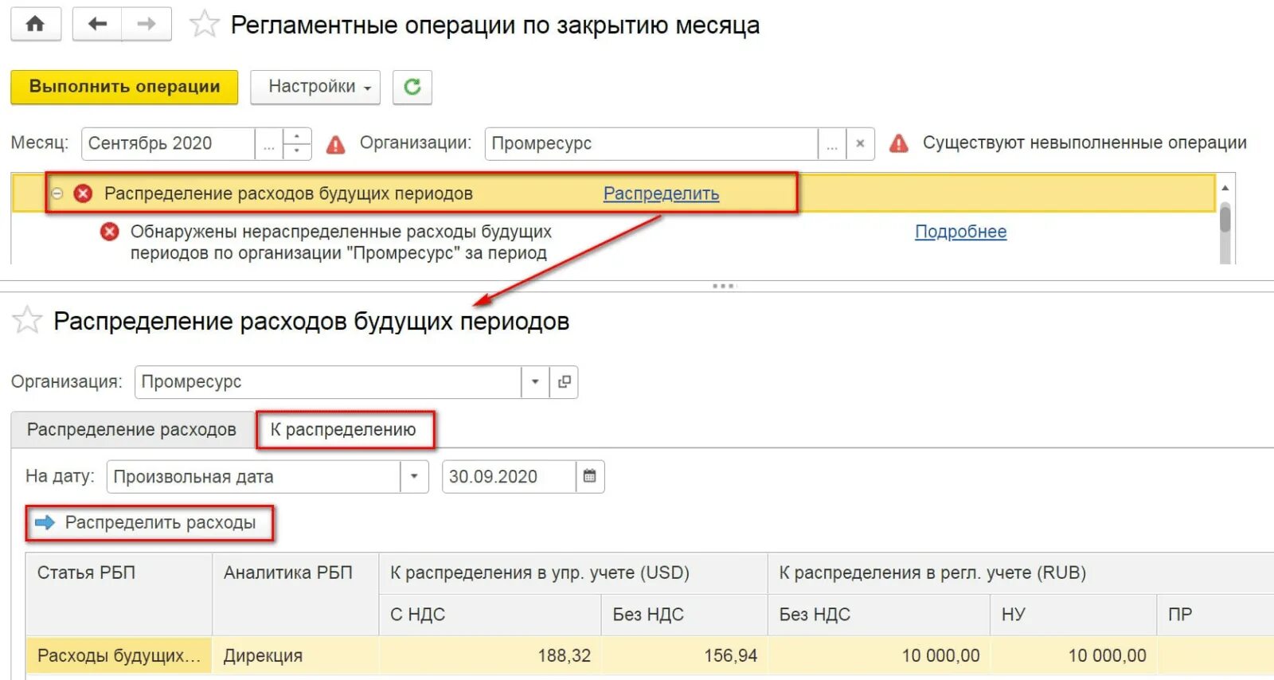Expand the Организация dropdown arrow
The width and height of the screenshot is (1274, 680).
click(535, 382)
